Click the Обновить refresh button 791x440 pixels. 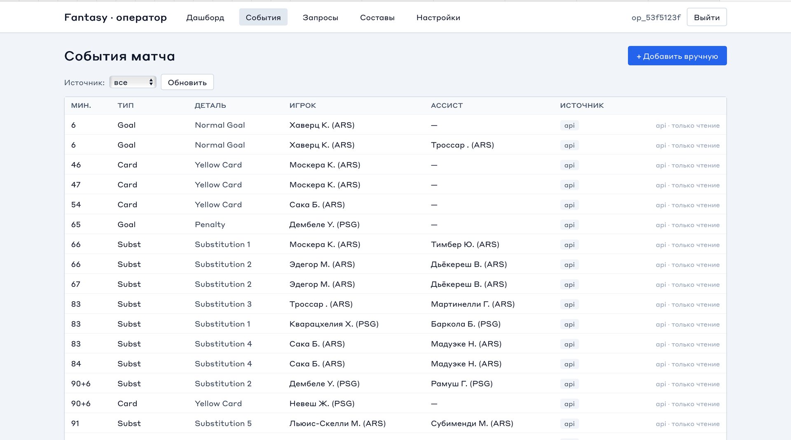187,82
